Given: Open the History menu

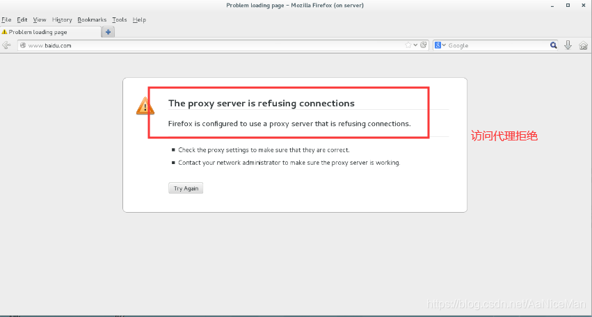Looking at the screenshot, I should point(62,19).
